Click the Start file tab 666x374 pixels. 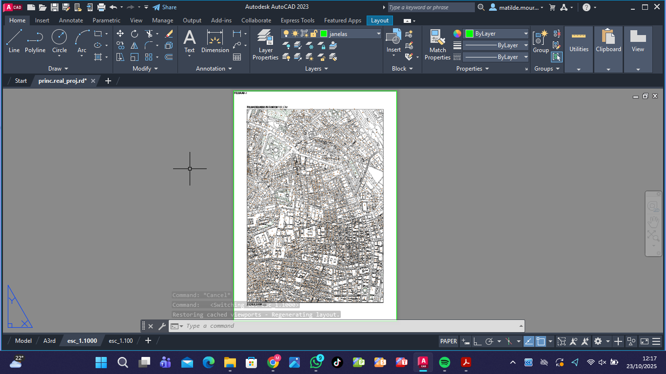click(21, 81)
